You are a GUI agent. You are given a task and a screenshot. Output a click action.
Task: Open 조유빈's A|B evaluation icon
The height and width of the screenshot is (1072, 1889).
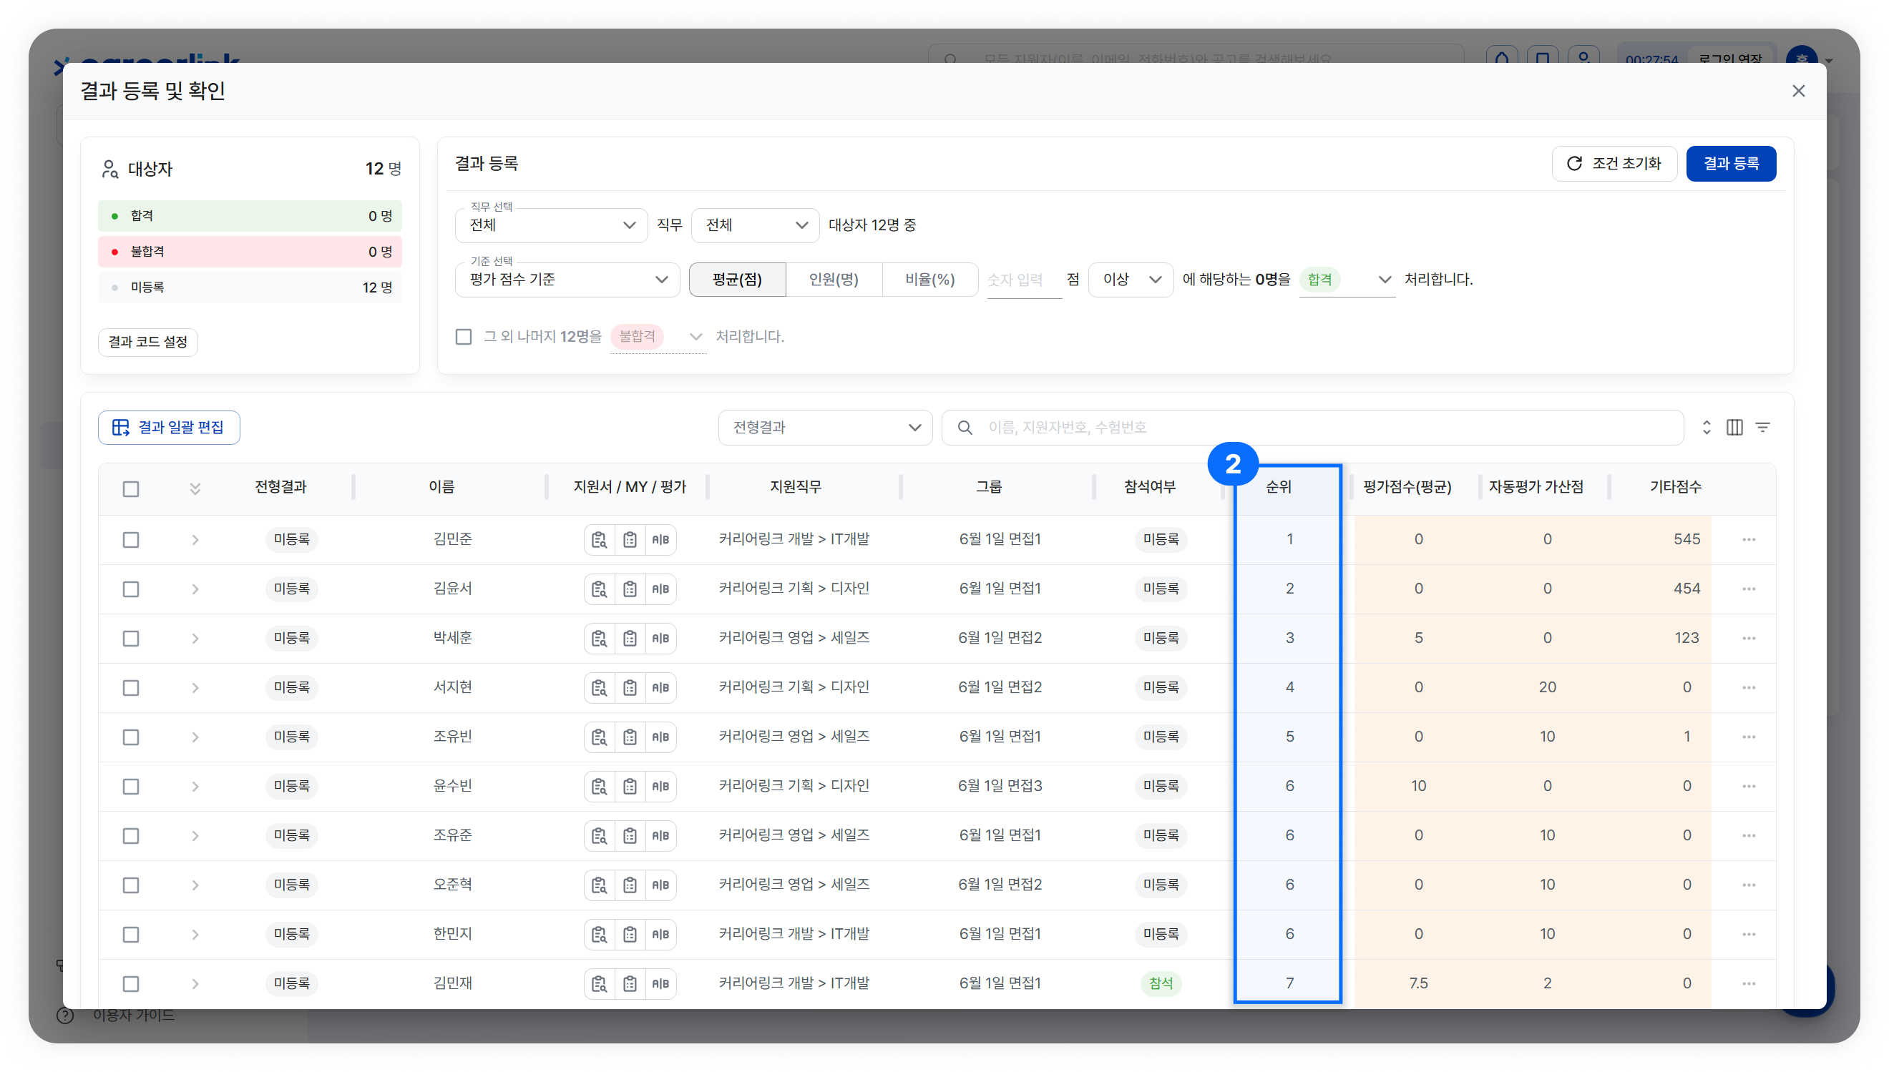pyautogui.click(x=660, y=737)
